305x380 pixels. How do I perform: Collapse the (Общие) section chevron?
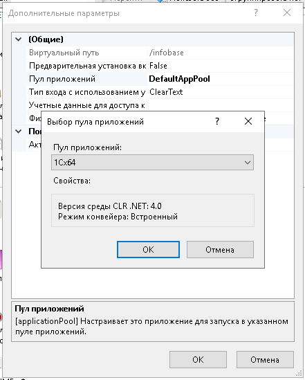pyautogui.click(x=19, y=39)
